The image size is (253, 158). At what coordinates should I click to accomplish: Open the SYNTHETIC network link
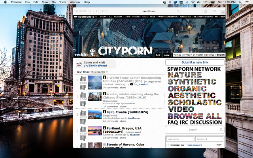[x=192, y=82]
